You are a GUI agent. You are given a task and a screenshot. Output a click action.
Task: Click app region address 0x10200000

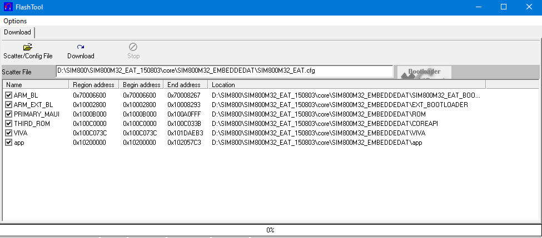pos(89,143)
